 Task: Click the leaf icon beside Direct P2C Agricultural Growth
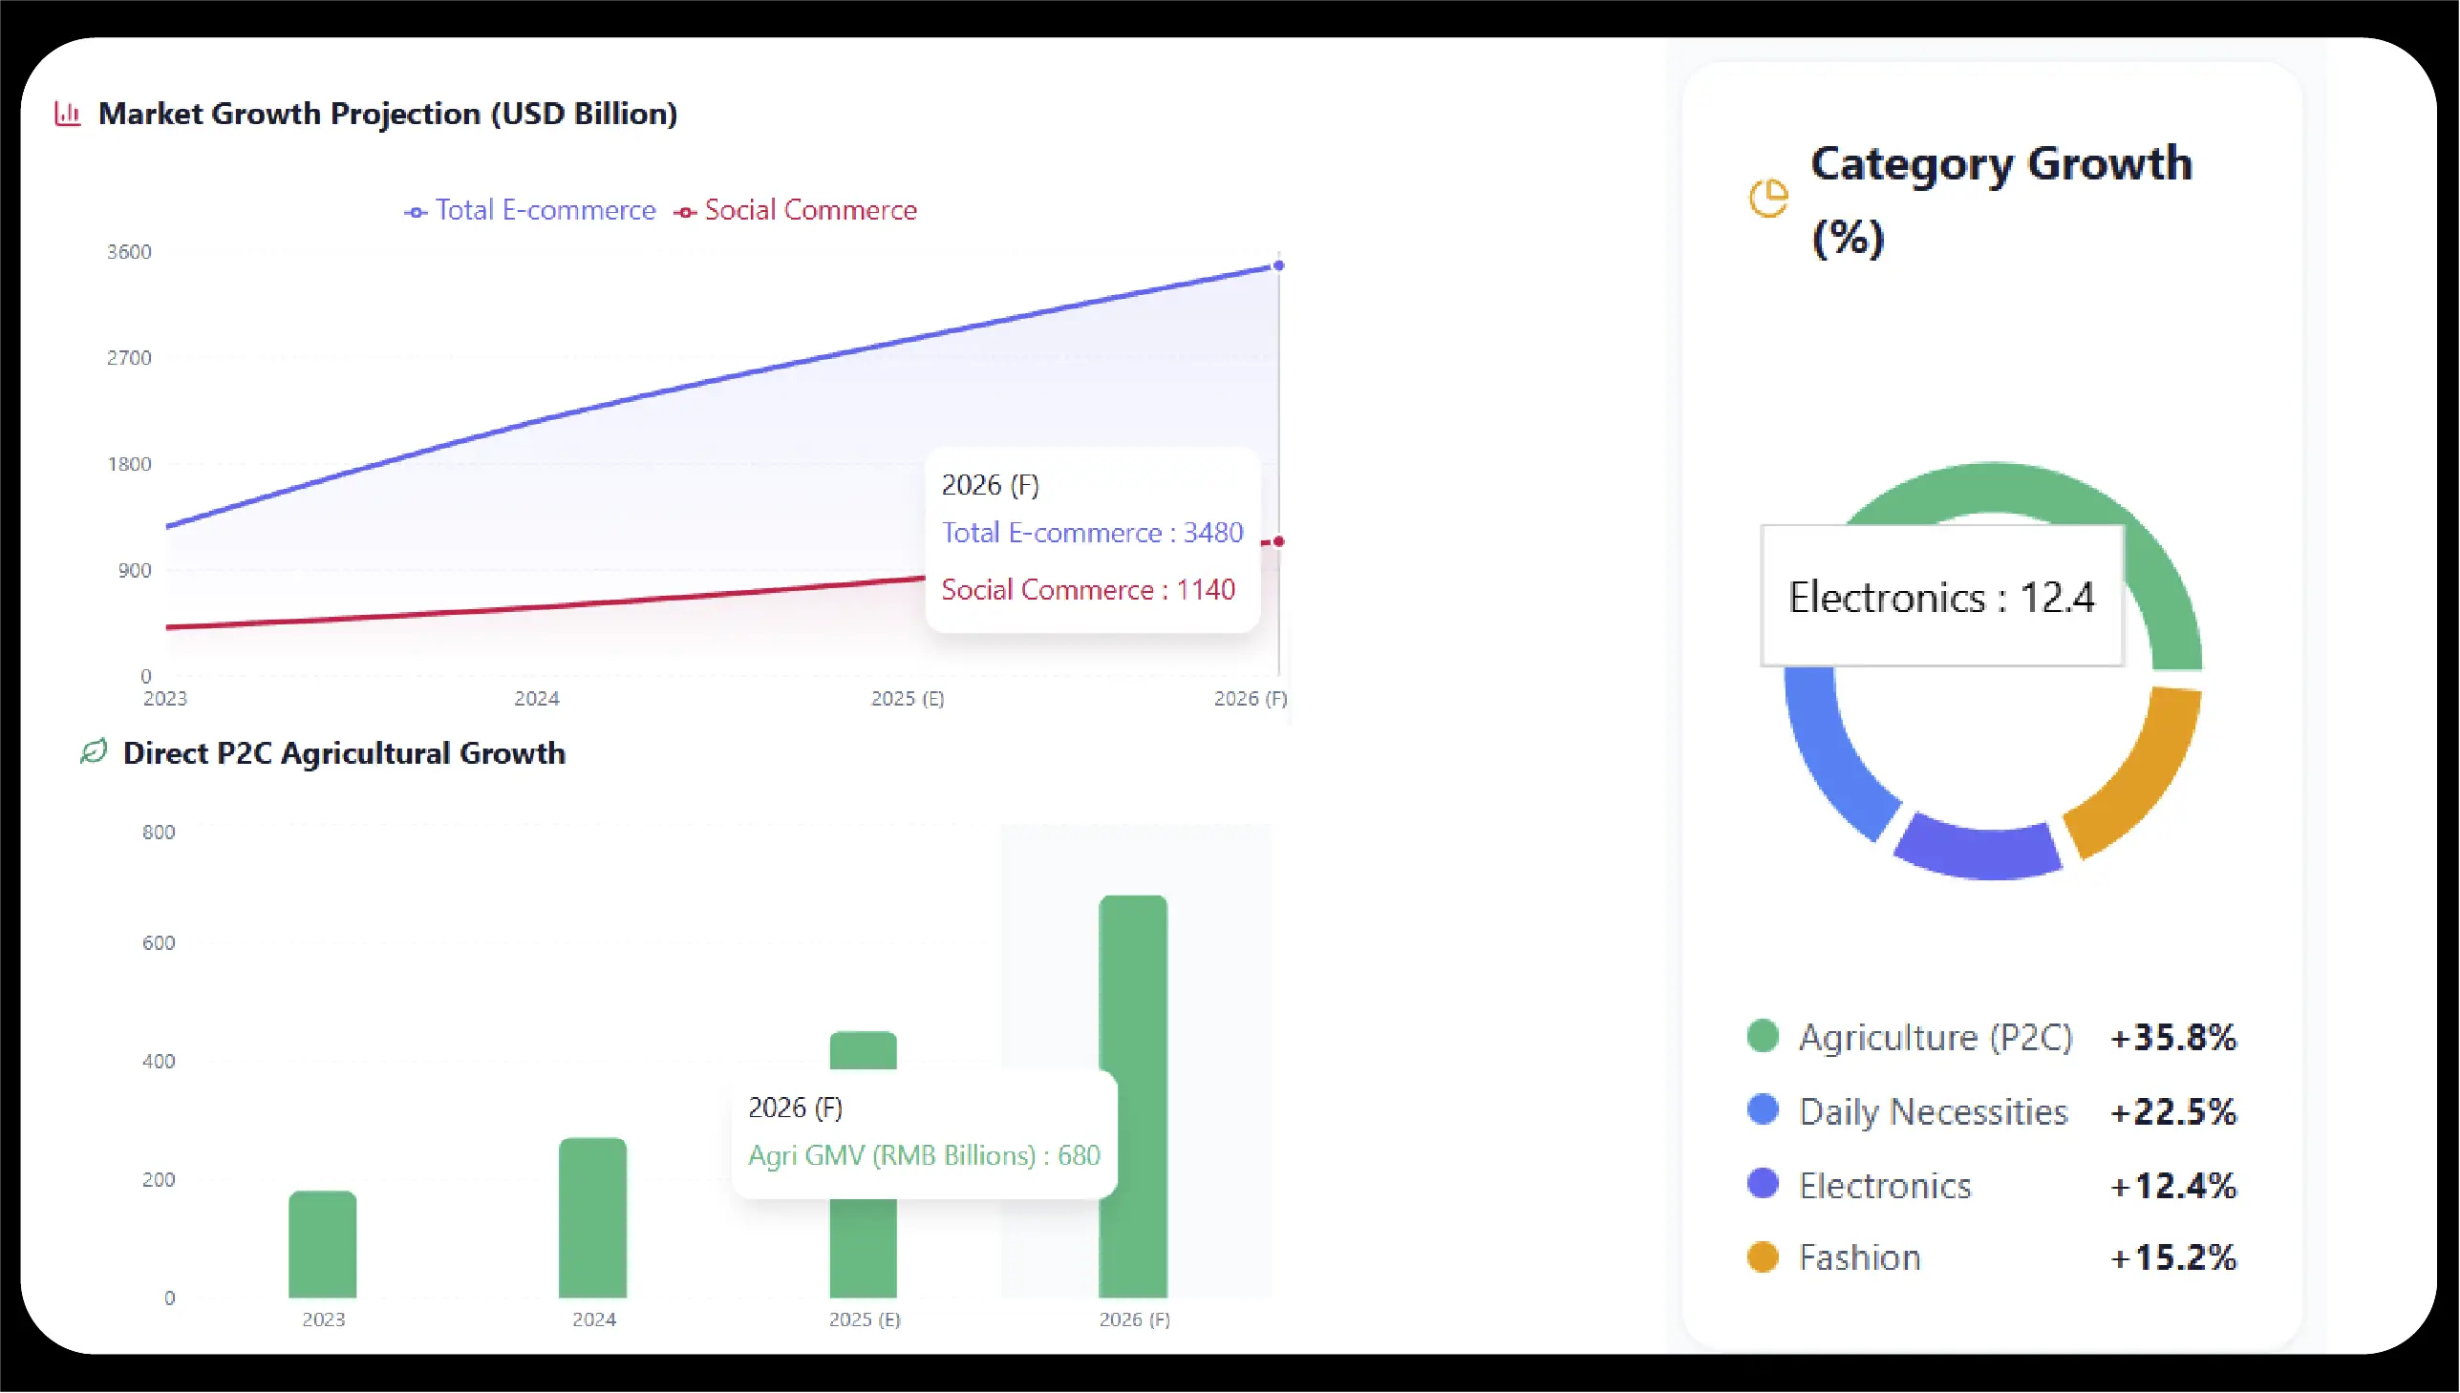pyautogui.click(x=93, y=752)
